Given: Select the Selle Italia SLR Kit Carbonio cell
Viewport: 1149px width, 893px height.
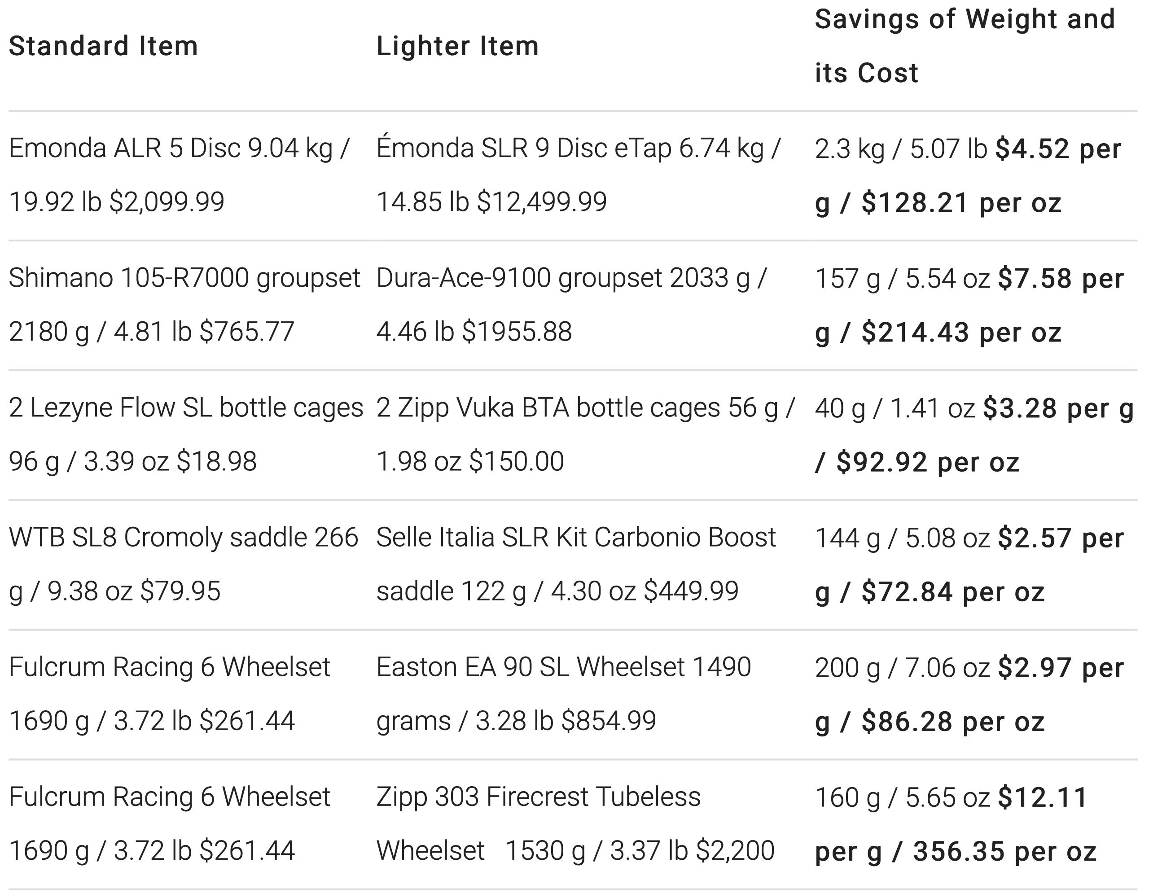Looking at the screenshot, I should (x=576, y=565).
